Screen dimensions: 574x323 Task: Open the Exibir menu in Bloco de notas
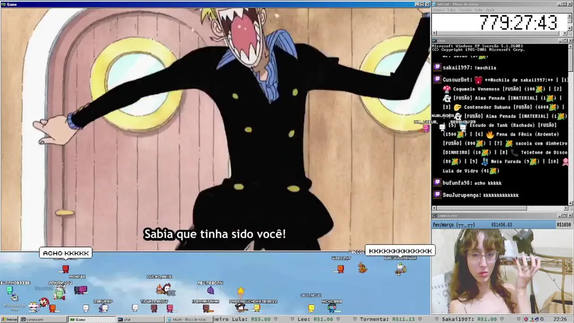coord(479,10)
